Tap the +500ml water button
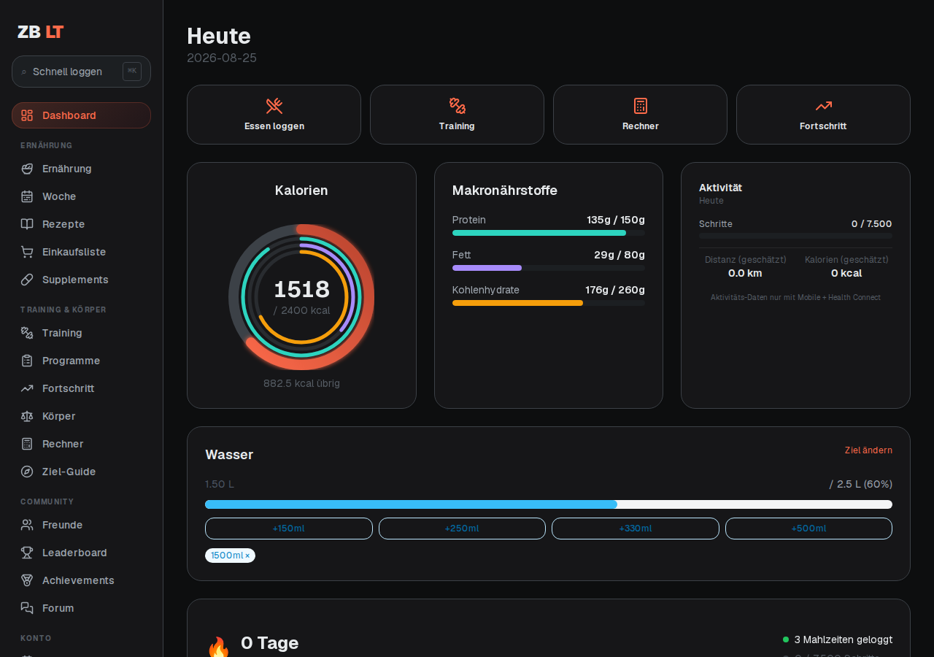 [x=808, y=529]
